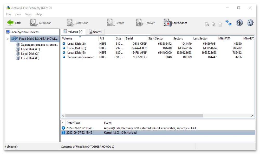
Task: Click the blue opposing arrows icon
Action: coord(228,23)
